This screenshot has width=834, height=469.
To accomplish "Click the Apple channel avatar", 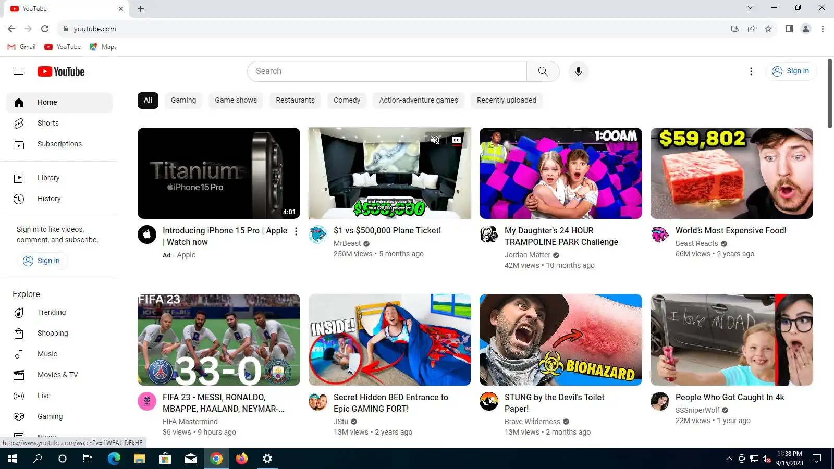I will click(x=147, y=234).
